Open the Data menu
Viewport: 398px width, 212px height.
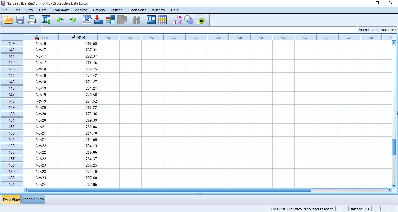(x=43, y=10)
